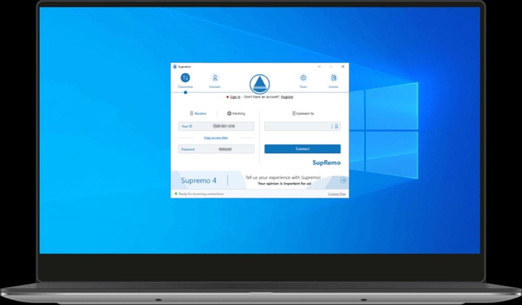Click the Supremo sailboat logo
The image size is (522, 305).
(259, 84)
